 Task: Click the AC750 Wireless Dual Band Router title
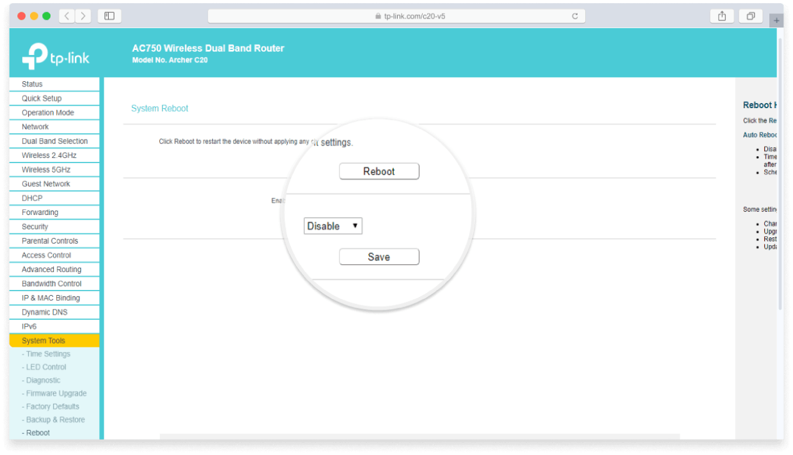(208, 48)
